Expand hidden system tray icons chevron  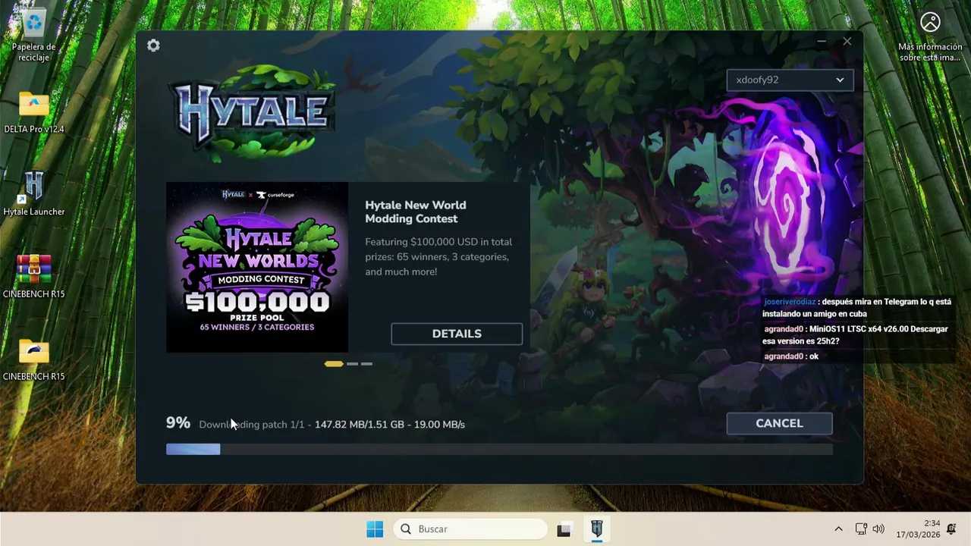pos(838,529)
